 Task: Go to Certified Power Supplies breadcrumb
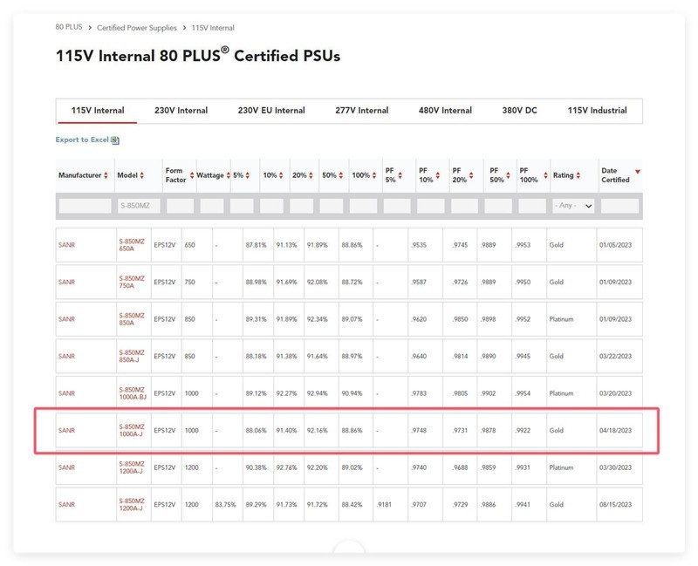point(136,28)
